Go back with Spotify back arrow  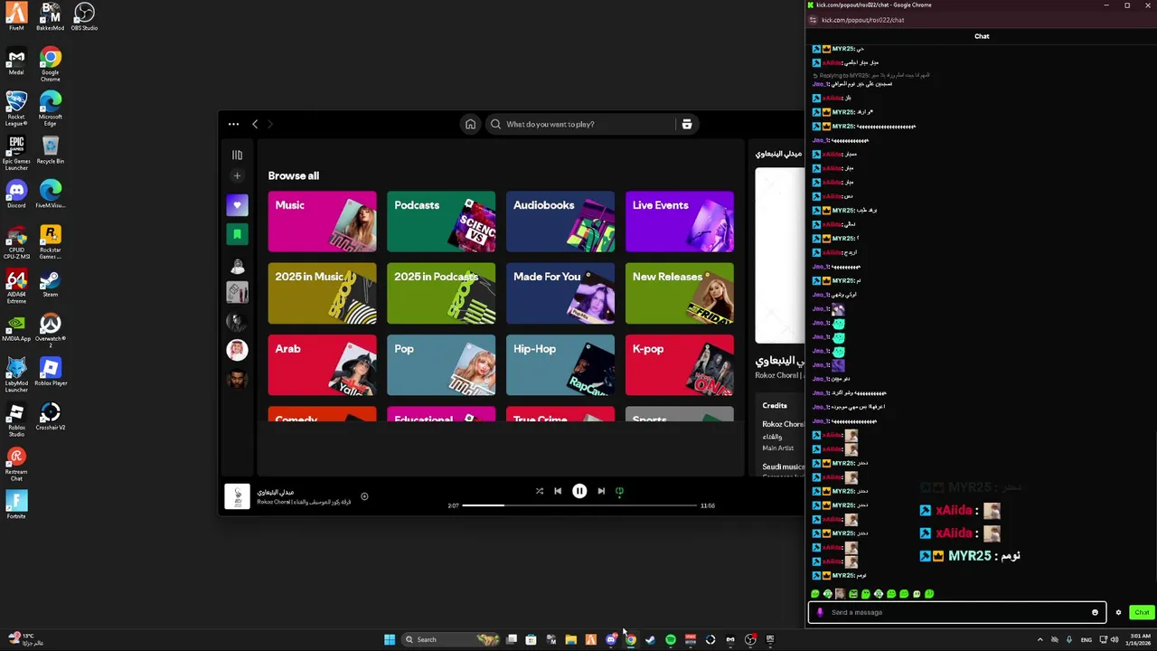tap(255, 124)
